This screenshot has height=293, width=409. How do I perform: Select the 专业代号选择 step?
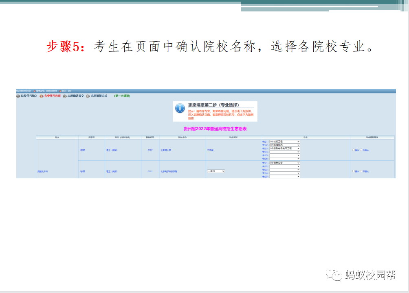pyautogui.click(x=53, y=96)
